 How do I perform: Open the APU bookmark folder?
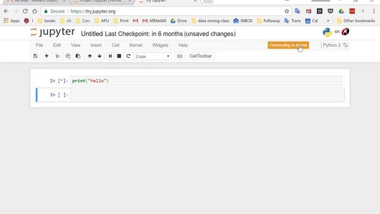pos(102,21)
